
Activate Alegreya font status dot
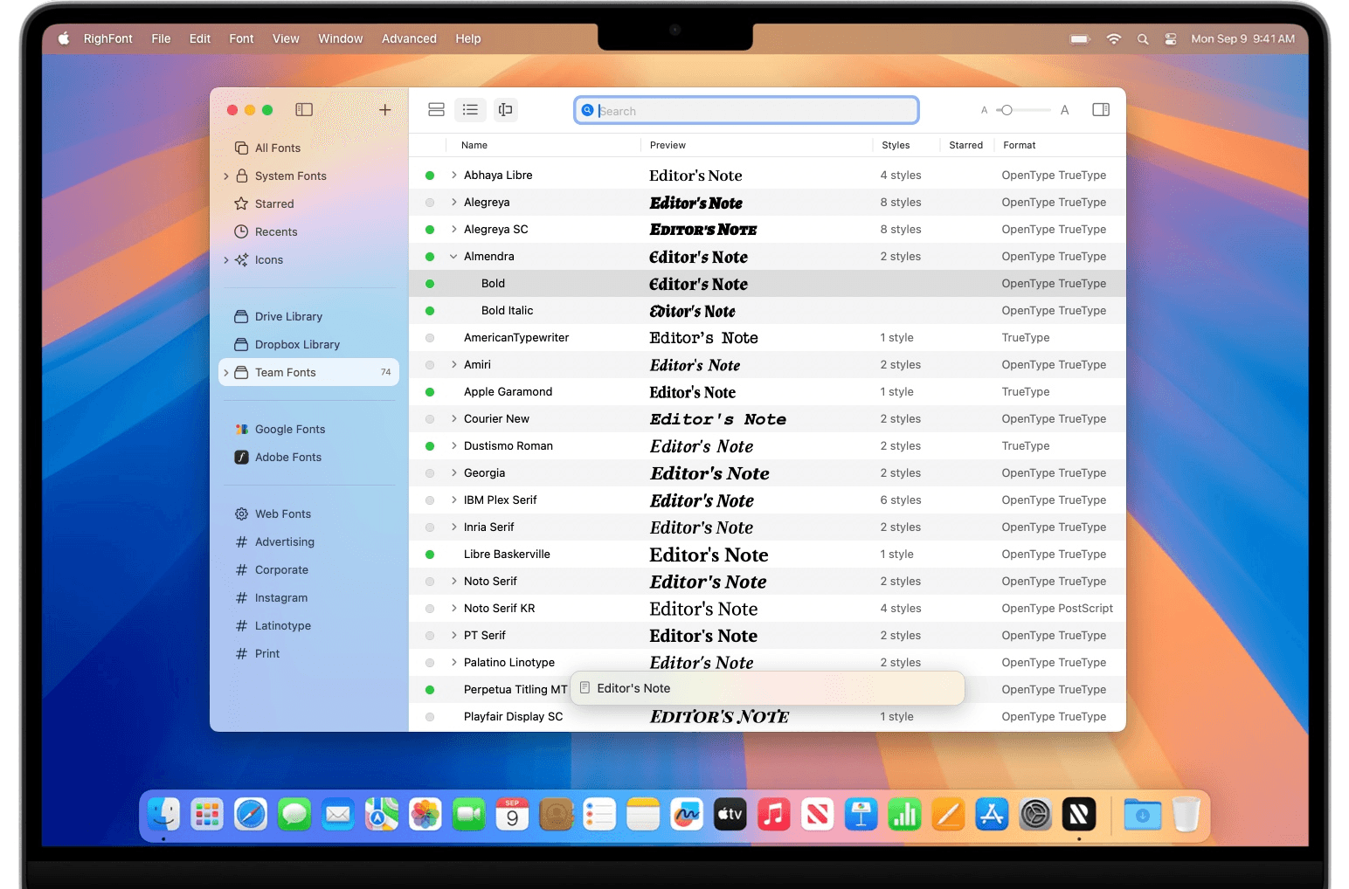pyautogui.click(x=430, y=203)
